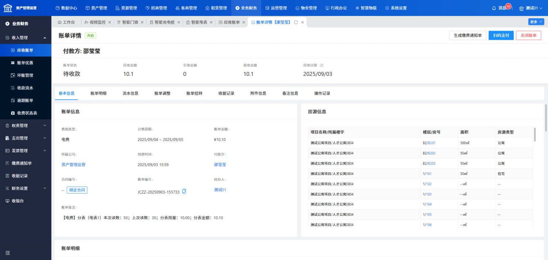Open 账单优惠 in the sidebar
The image size is (548, 260).
(x=26, y=63)
